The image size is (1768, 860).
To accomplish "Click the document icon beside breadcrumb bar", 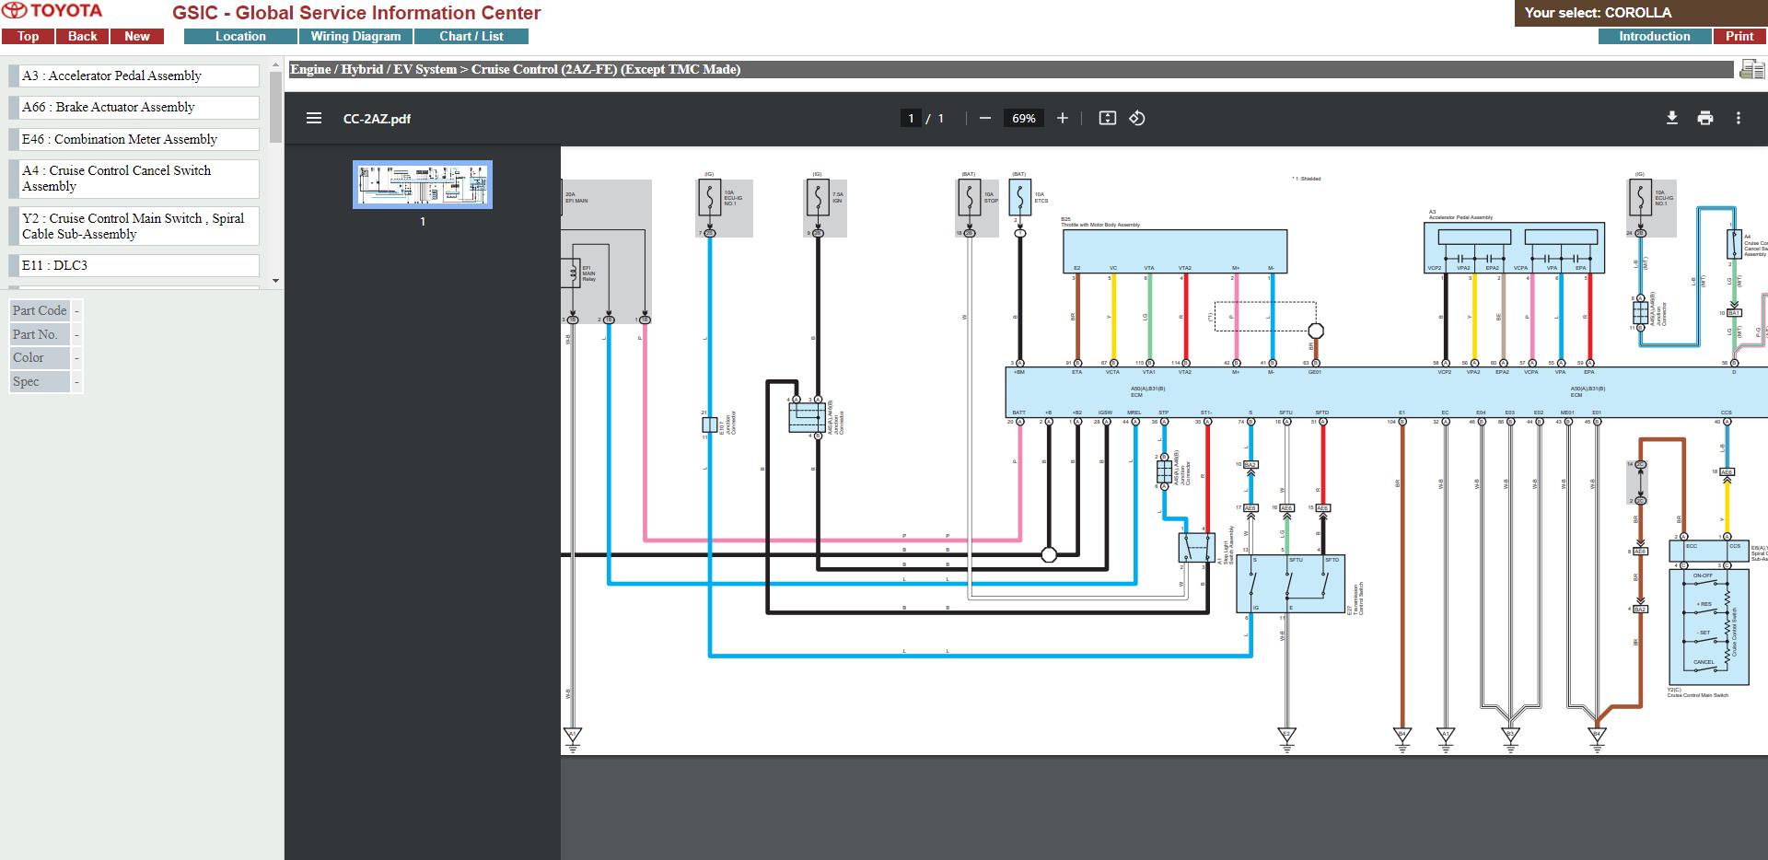I will pos(1751,69).
